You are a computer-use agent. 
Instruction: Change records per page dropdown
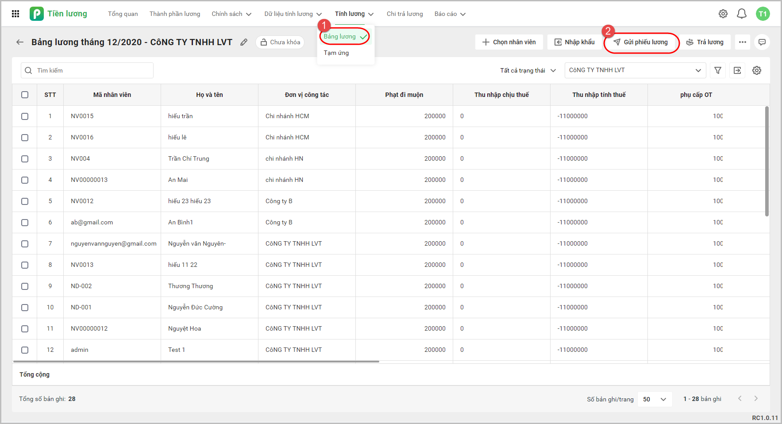point(655,399)
